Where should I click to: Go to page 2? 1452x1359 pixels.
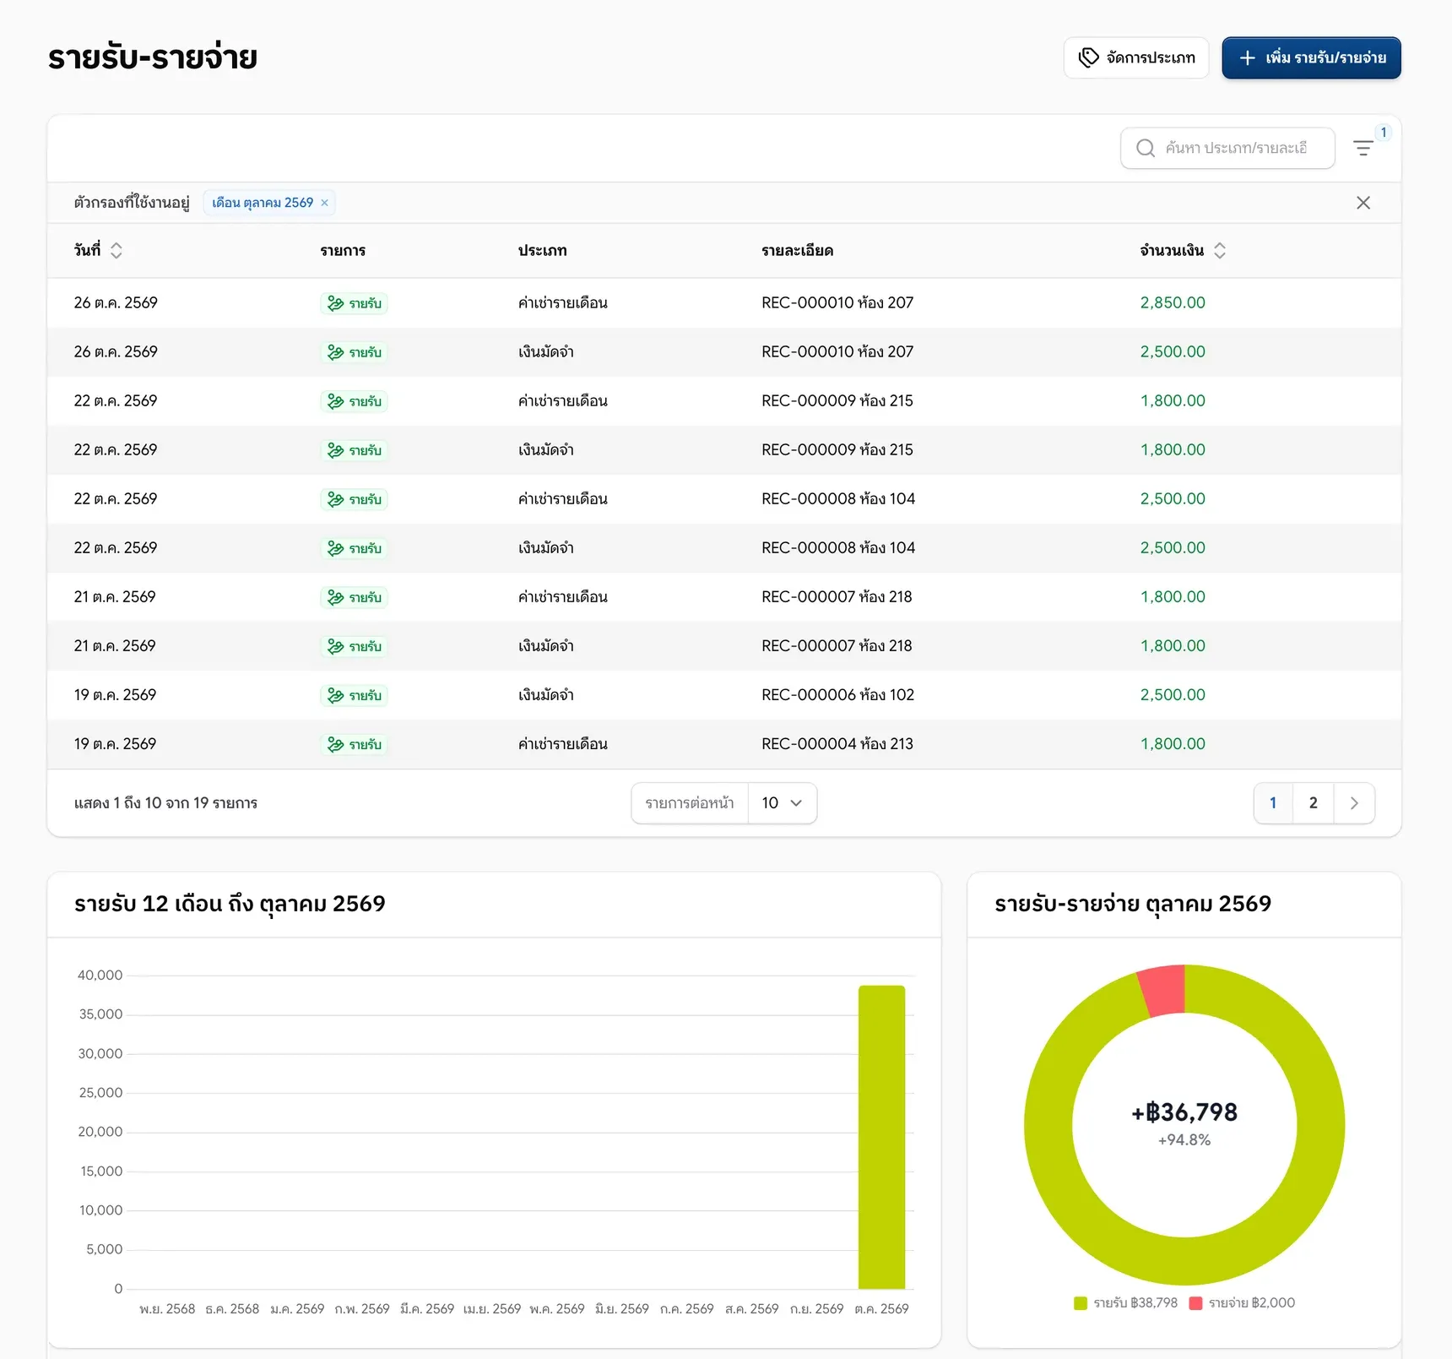[1313, 802]
